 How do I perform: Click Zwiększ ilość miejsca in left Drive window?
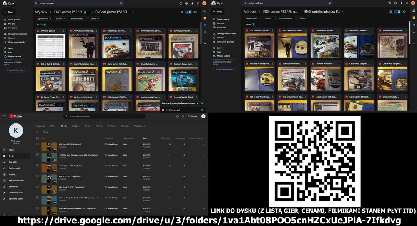(16, 70)
